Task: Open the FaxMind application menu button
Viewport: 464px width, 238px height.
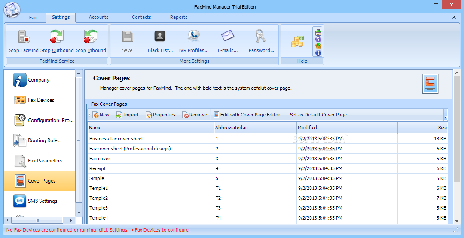Action: click(12, 10)
